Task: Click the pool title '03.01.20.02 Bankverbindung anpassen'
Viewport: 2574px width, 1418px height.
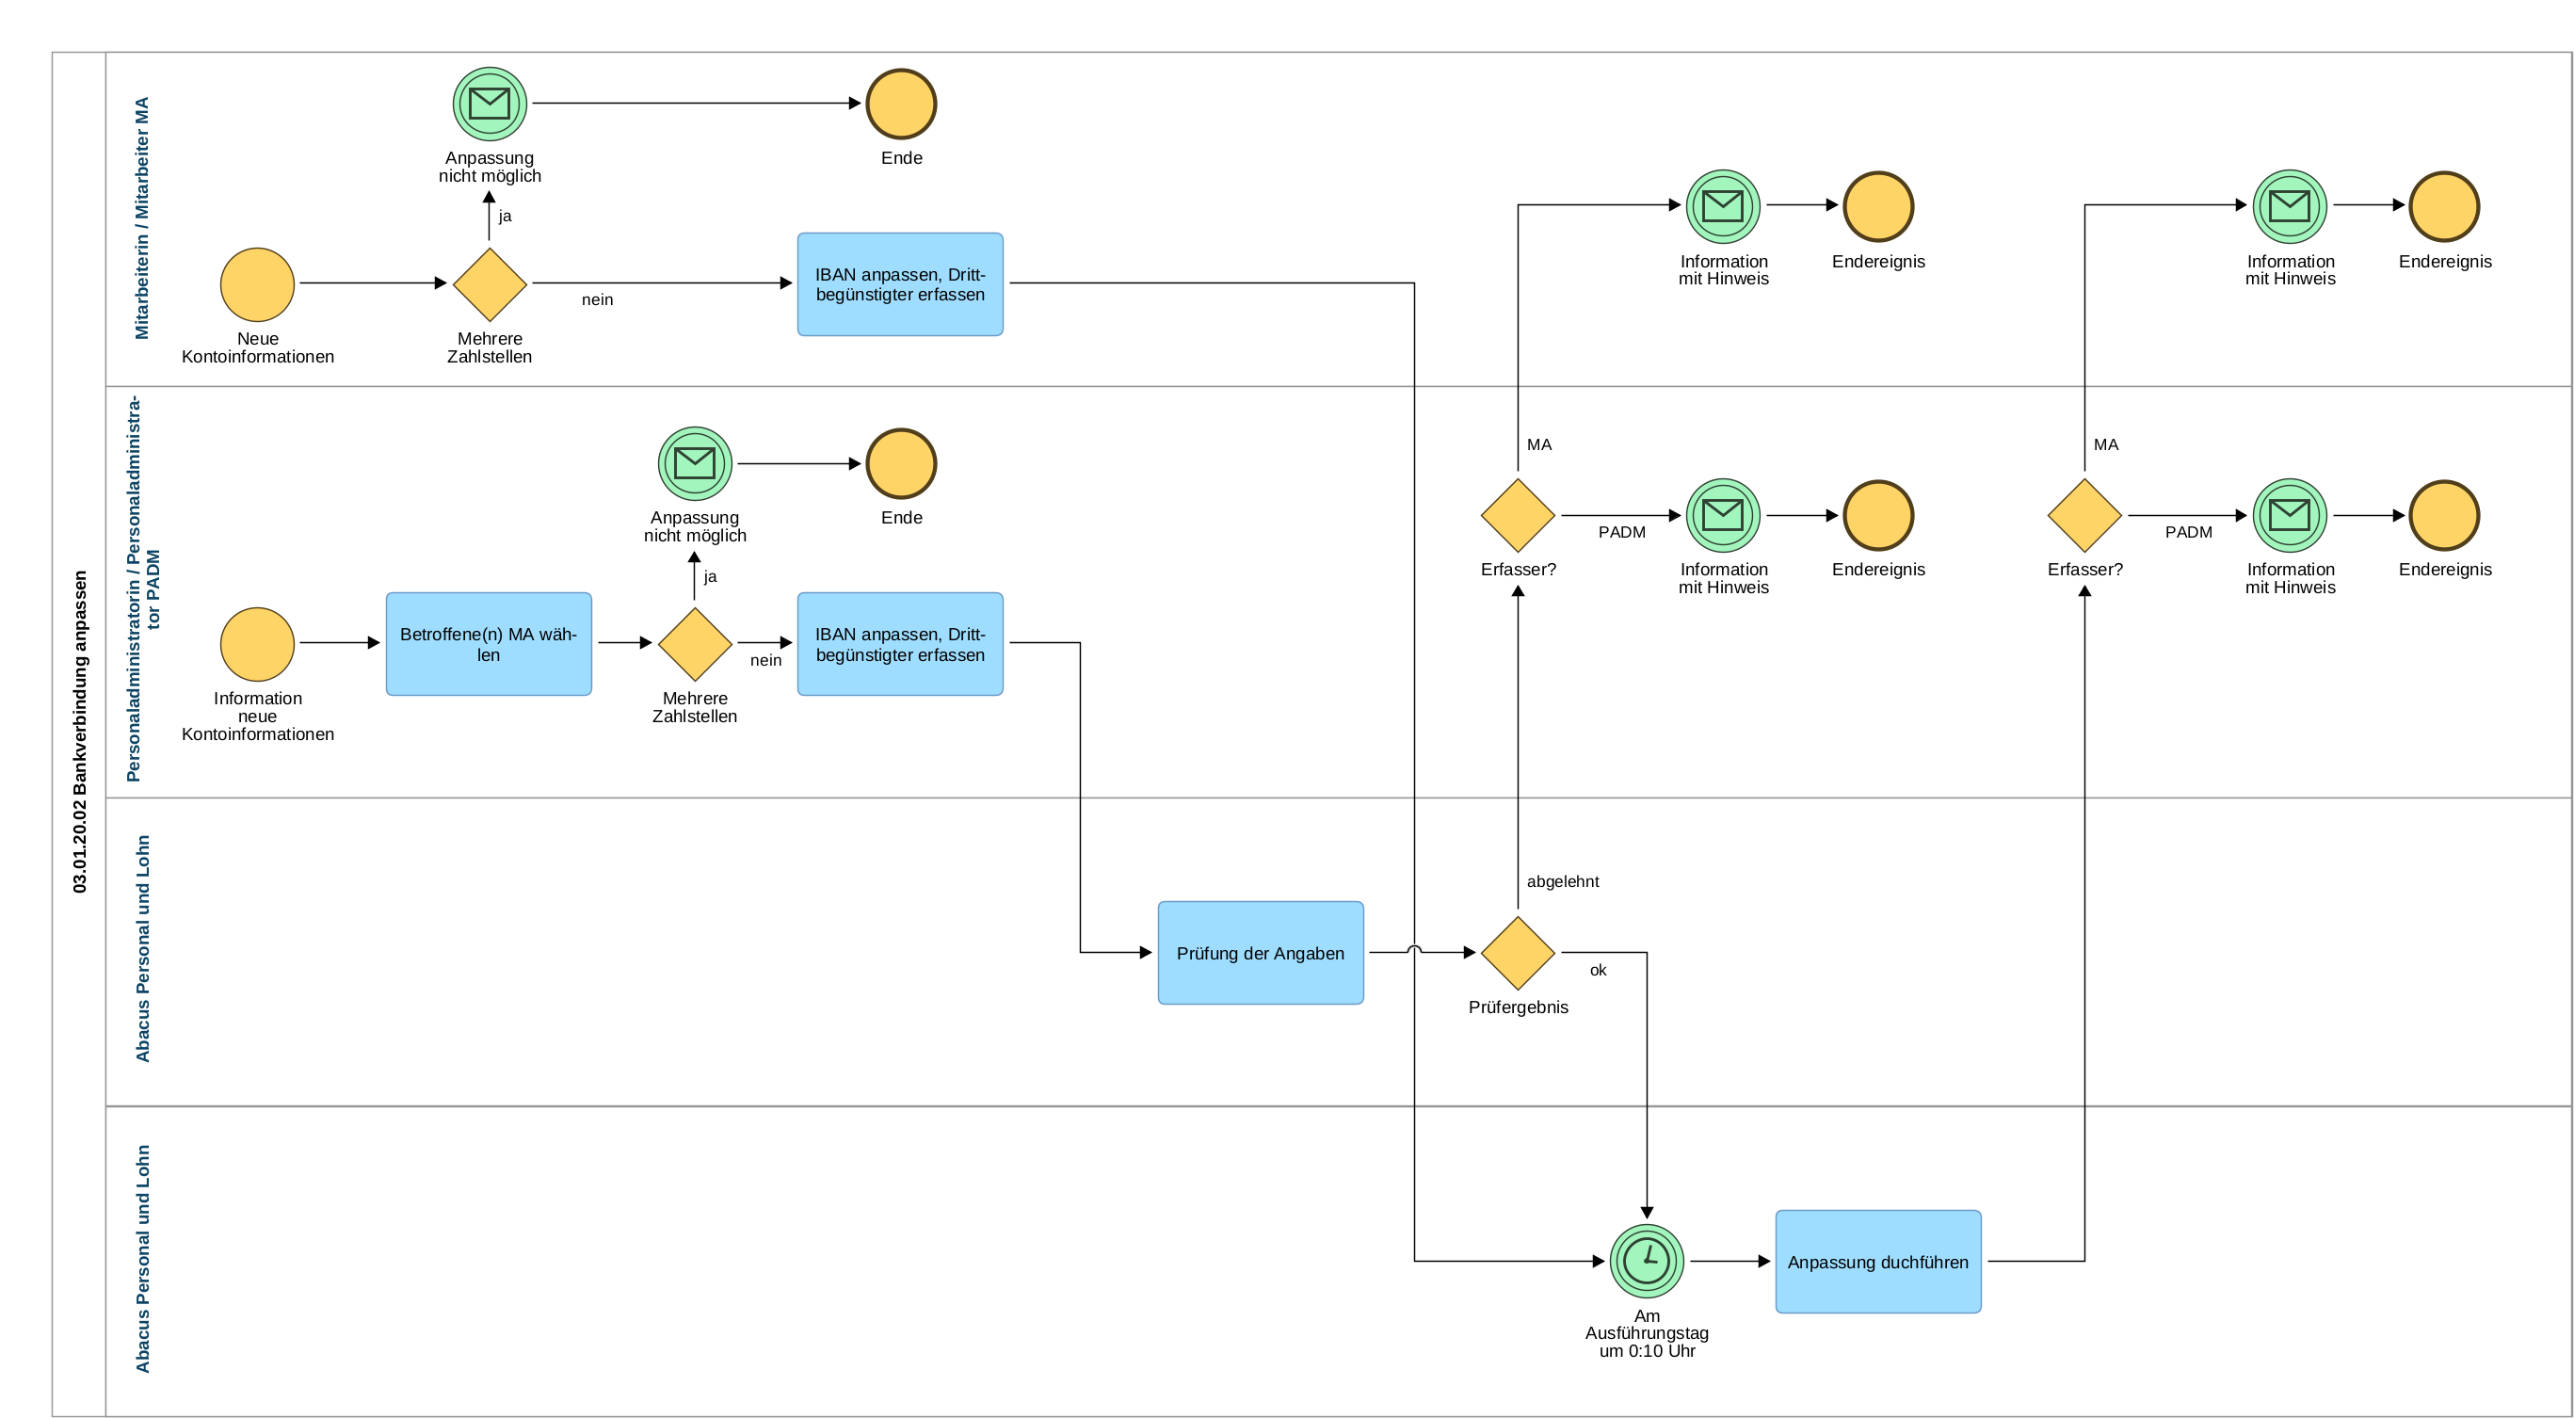Action: click(x=80, y=732)
